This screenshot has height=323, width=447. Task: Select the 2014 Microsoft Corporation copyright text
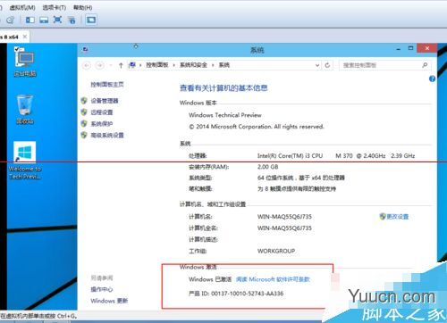pos(257,127)
